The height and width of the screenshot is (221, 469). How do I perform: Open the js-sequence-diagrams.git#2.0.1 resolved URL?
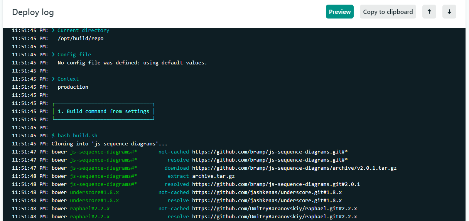[x=276, y=184]
